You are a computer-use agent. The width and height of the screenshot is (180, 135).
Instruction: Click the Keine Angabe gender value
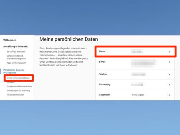(138, 95)
